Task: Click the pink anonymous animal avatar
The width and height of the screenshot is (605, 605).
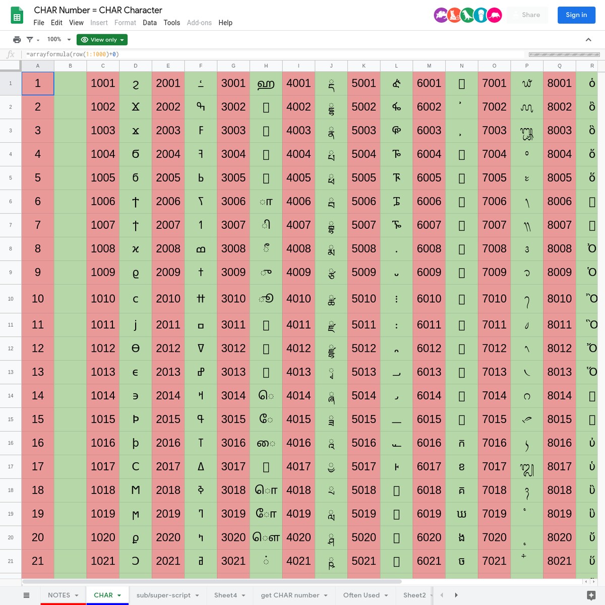Action: (495, 15)
